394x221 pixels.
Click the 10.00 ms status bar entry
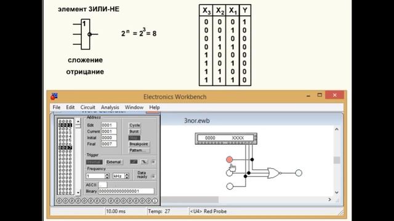tap(116, 211)
